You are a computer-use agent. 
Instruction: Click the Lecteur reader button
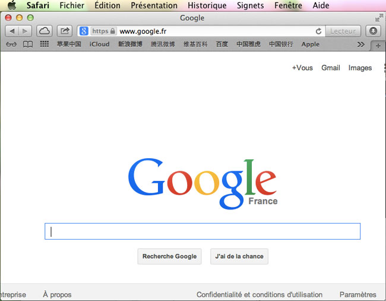pyautogui.click(x=343, y=32)
